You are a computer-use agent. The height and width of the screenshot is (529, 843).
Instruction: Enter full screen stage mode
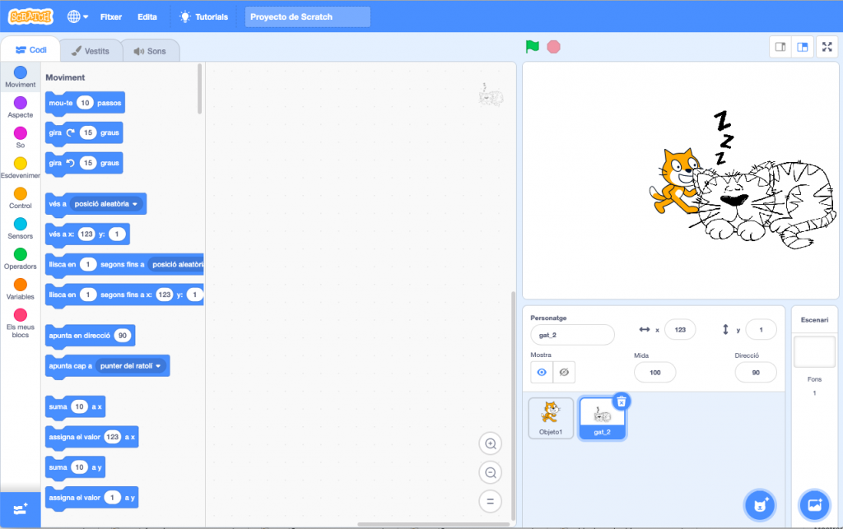click(827, 47)
